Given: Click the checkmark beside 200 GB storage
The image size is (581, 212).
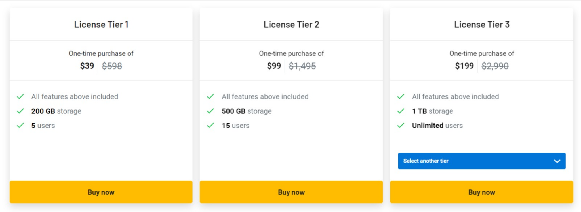Looking at the screenshot, I should (20, 111).
